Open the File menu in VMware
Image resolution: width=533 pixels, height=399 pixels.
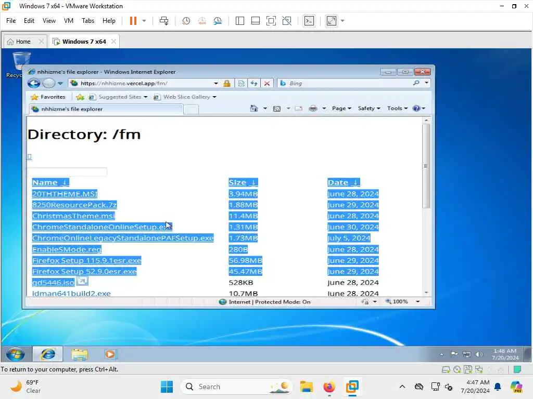point(11,21)
